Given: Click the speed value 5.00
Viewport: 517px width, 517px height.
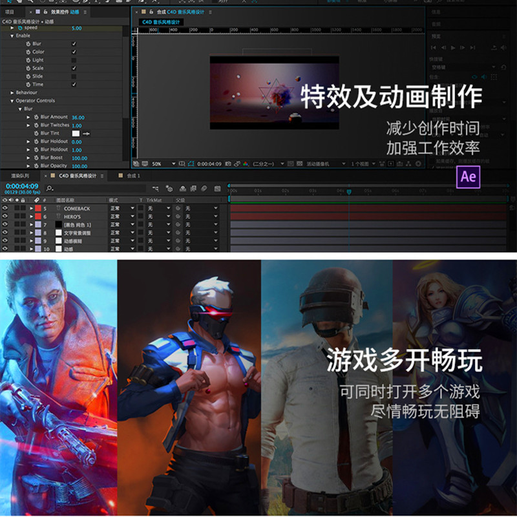Looking at the screenshot, I should [x=76, y=28].
